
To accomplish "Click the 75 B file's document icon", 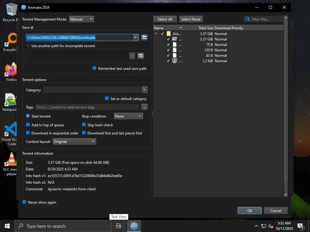I will [x=175, y=44].
